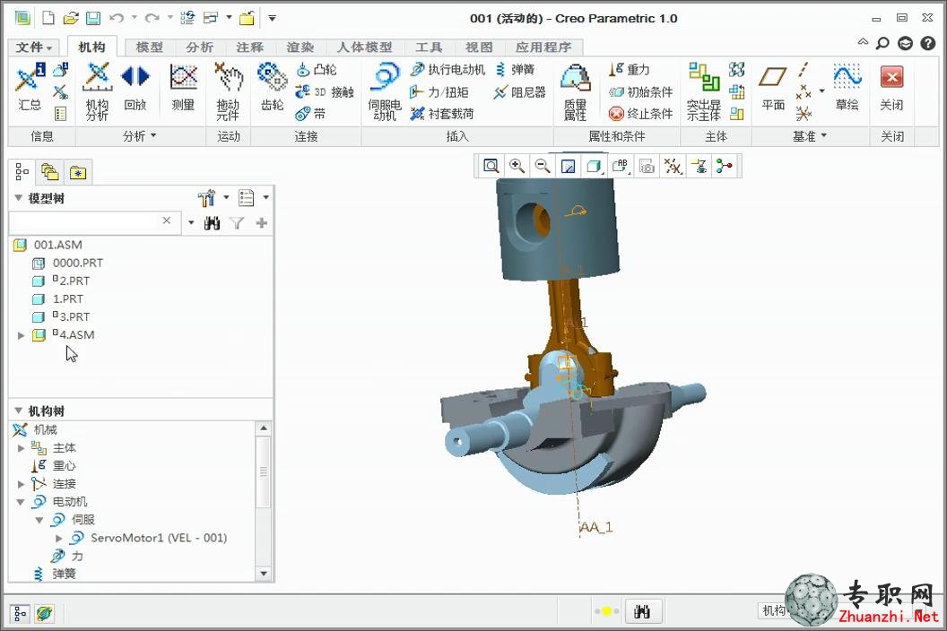Click model tree filter funnel icon
Image resolution: width=947 pixels, height=631 pixels.
click(237, 223)
